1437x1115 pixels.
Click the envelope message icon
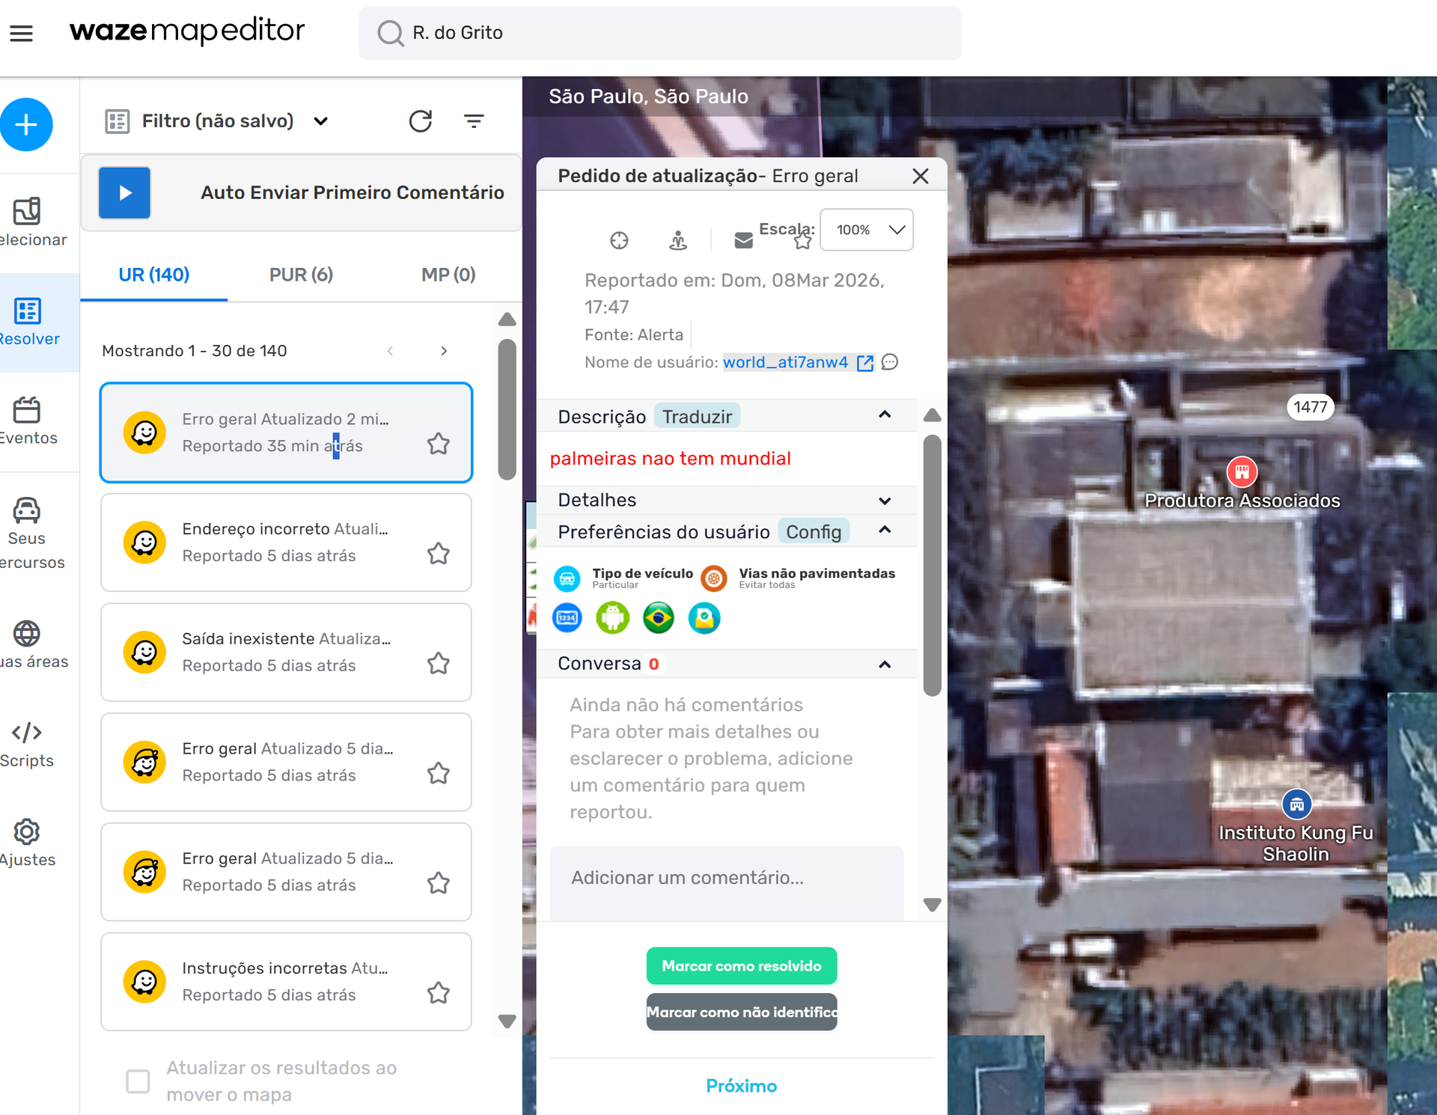(x=743, y=240)
